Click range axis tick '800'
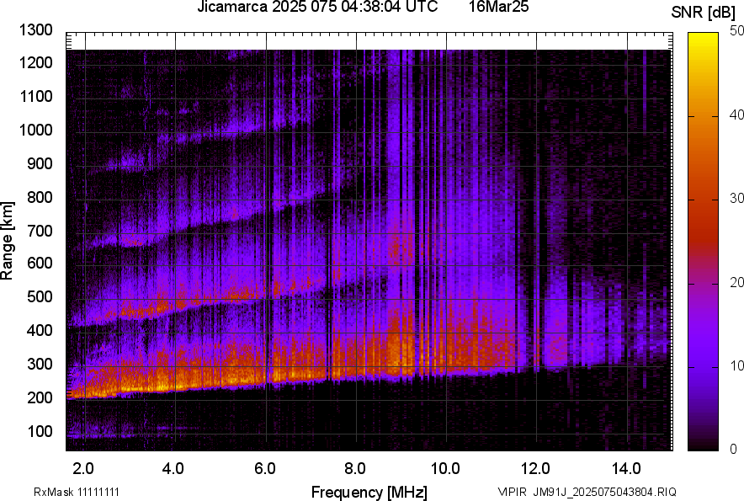Screen dimensions: 744x501 [40, 197]
